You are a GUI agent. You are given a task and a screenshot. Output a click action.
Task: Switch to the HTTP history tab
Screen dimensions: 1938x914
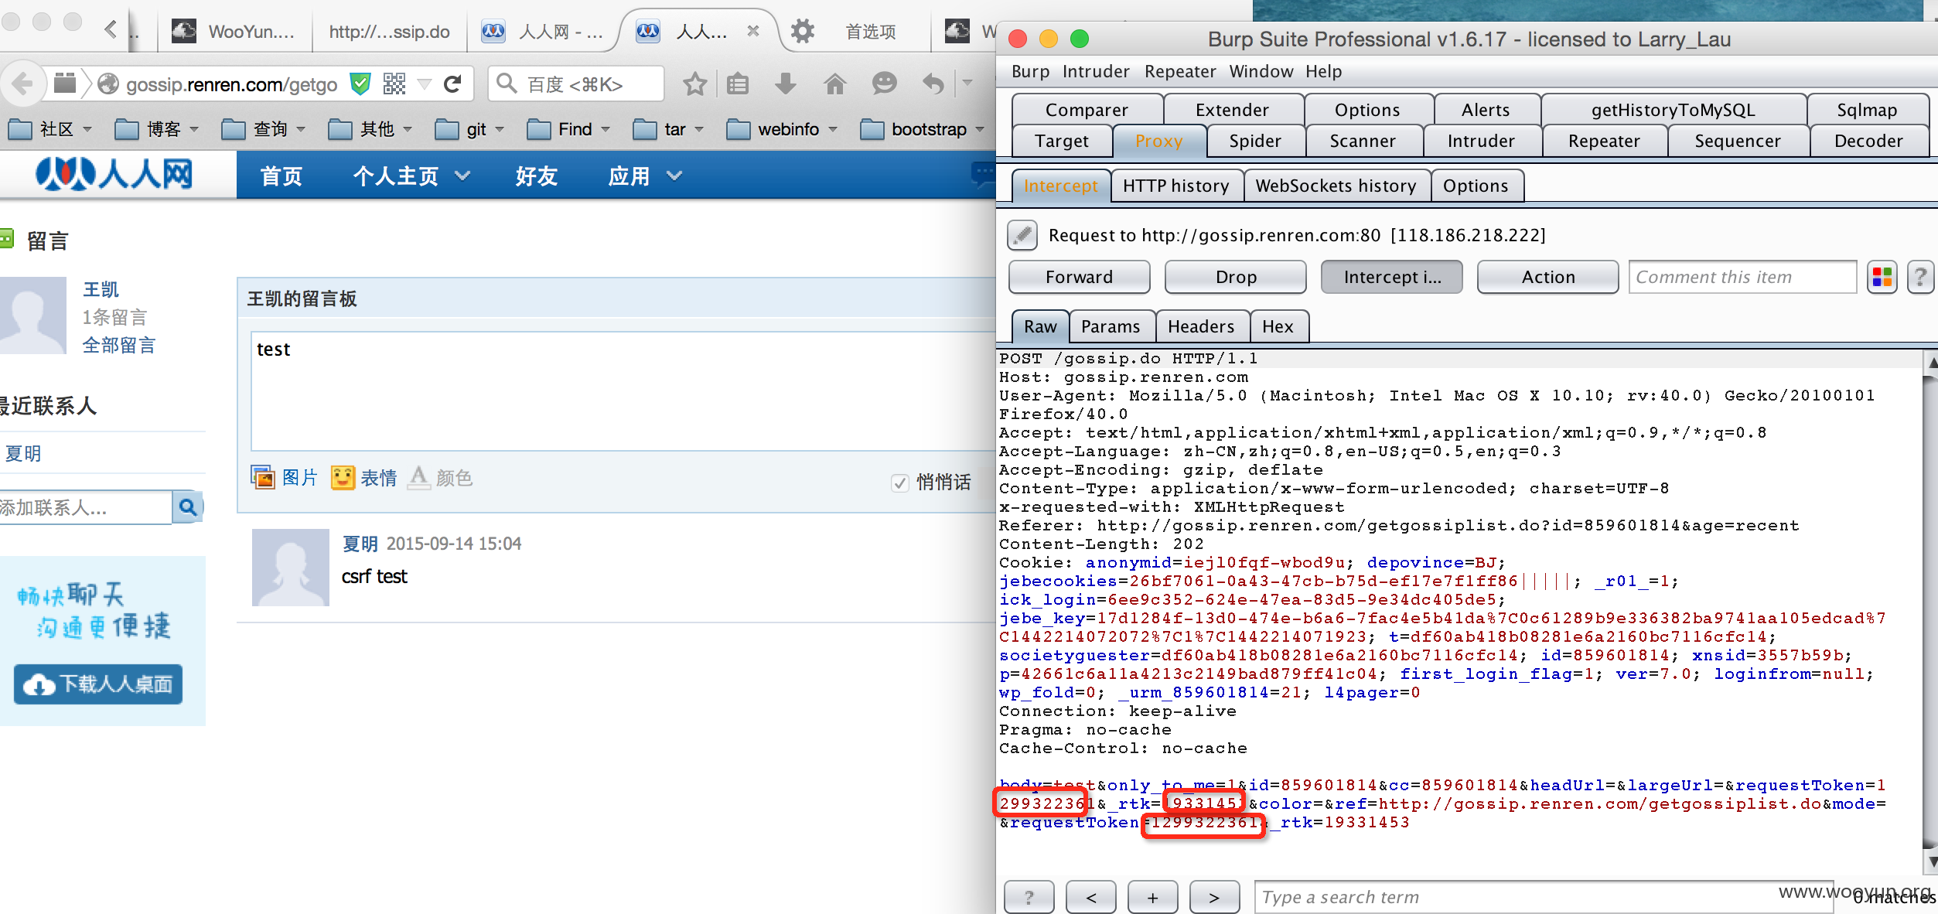[1176, 186]
